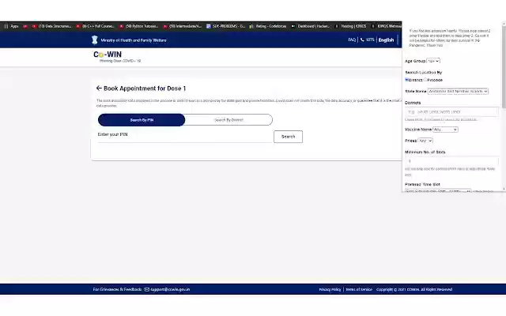Image resolution: width=506 pixels, height=316 pixels.
Task: Switch to Search By PIN tab
Action: tap(142, 120)
